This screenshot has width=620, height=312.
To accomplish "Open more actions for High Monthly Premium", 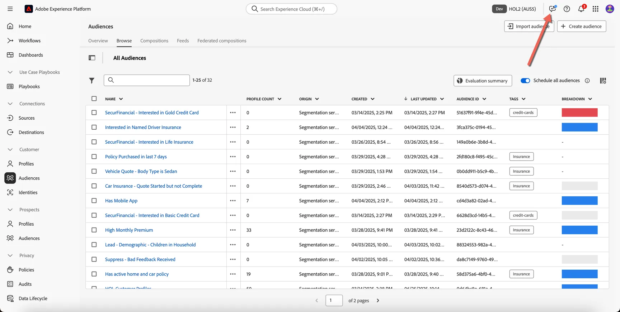I will click(233, 230).
